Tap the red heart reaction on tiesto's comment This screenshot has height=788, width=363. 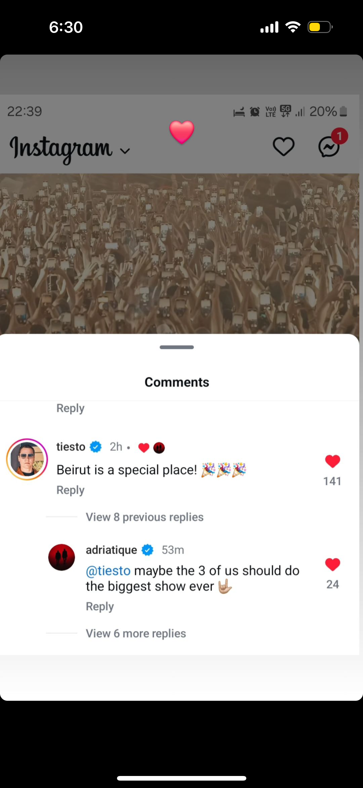tap(144, 447)
